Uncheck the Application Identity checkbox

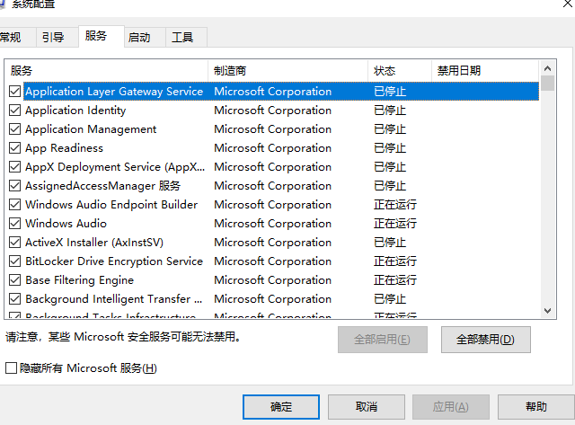(14, 110)
